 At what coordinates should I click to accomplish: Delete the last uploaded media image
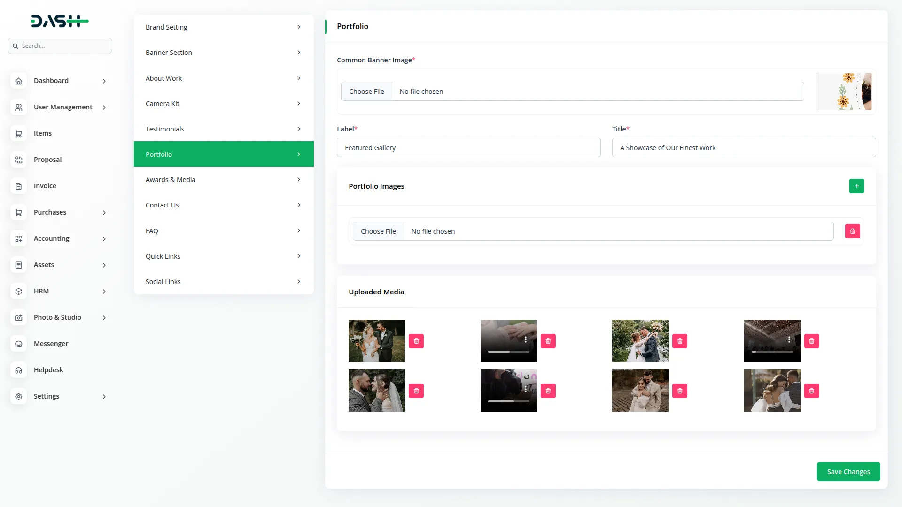[x=811, y=391]
